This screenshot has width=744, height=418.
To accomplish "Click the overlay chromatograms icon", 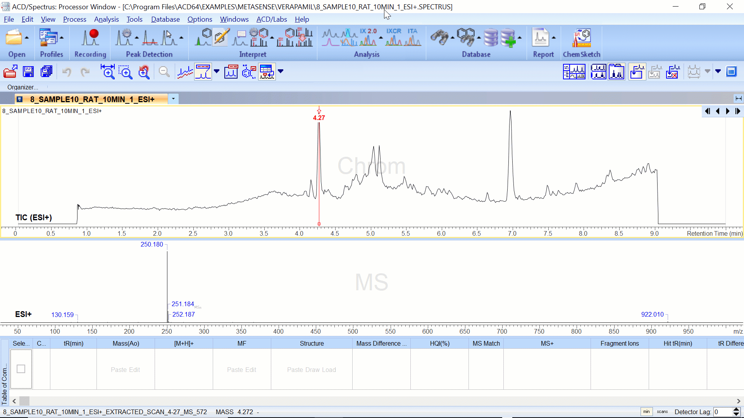I will (x=185, y=72).
